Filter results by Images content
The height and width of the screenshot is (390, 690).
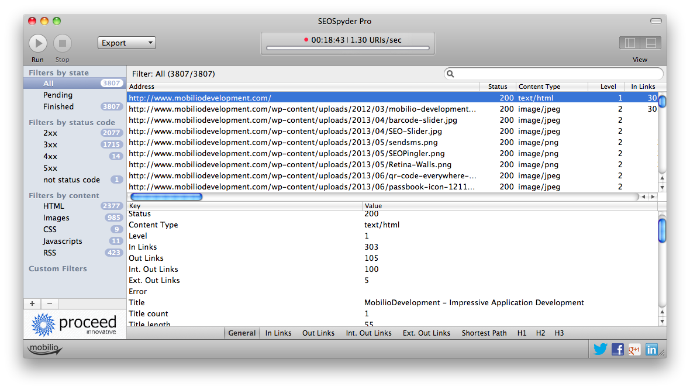tap(75, 218)
